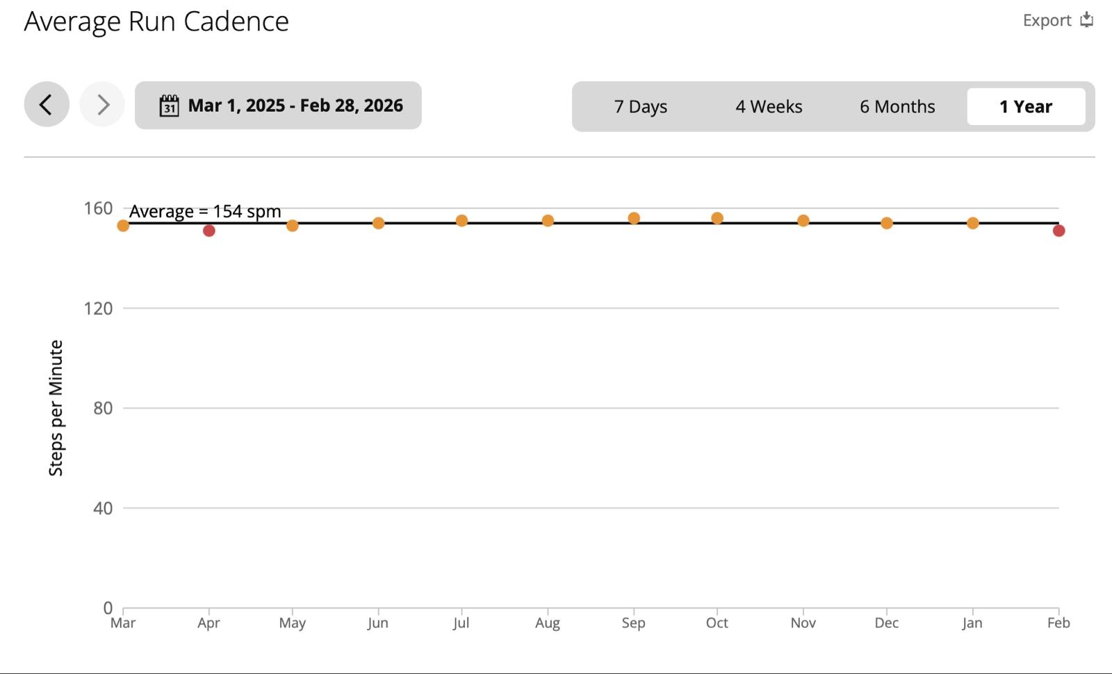Viewport: 1112px width, 674px height.
Task: Click the June cadence data point
Action: click(x=378, y=223)
